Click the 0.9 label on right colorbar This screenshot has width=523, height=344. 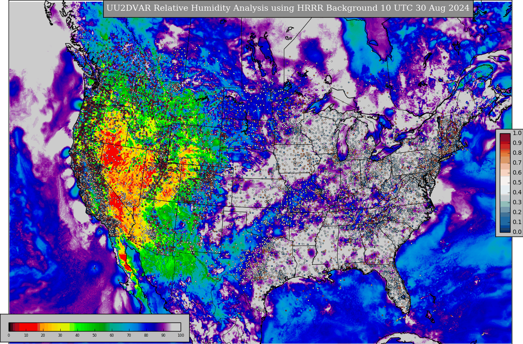(517, 143)
